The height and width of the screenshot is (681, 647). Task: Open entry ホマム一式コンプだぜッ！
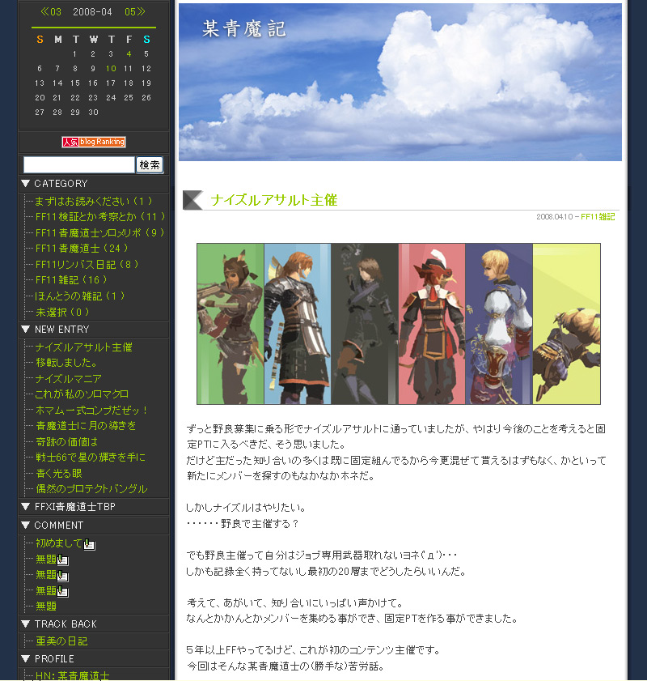(x=91, y=411)
